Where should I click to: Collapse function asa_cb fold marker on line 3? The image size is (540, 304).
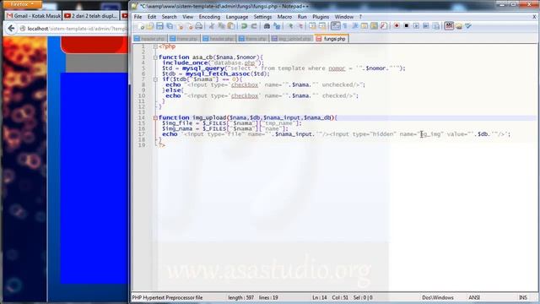(155, 57)
